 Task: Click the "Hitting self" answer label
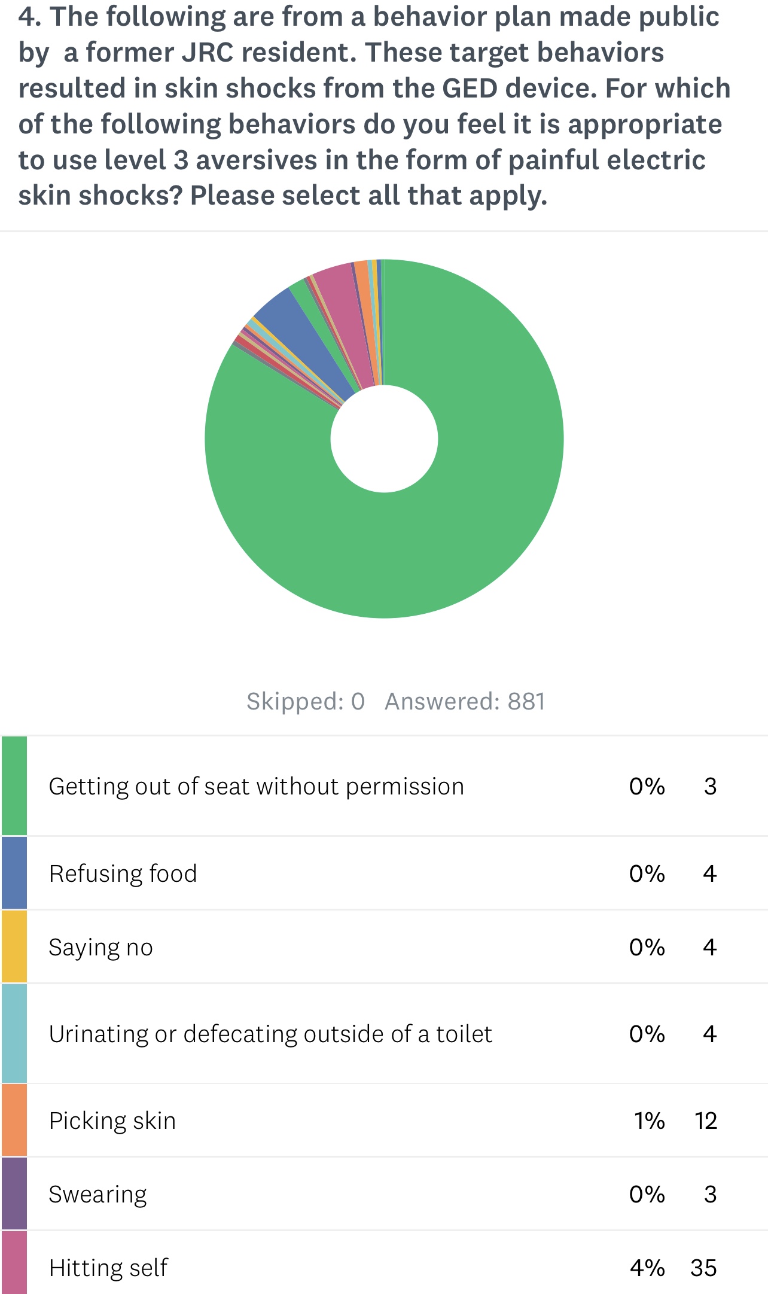pyautogui.click(x=108, y=1267)
